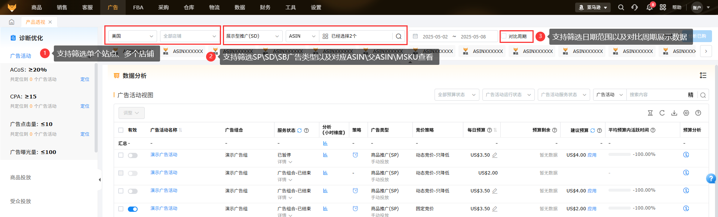Switch to the 产品透视 tab
The height and width of the screenshot is (217, 718).
click(35, 22)
